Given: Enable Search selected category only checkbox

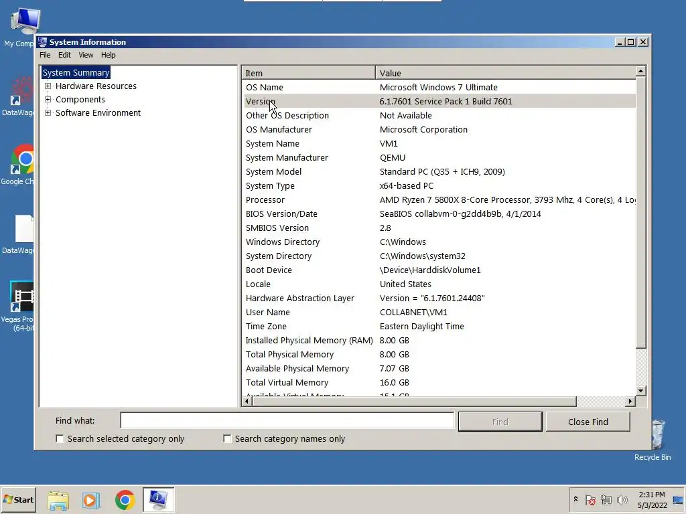Looking at the screenshot, I should [x=60, y=438].
